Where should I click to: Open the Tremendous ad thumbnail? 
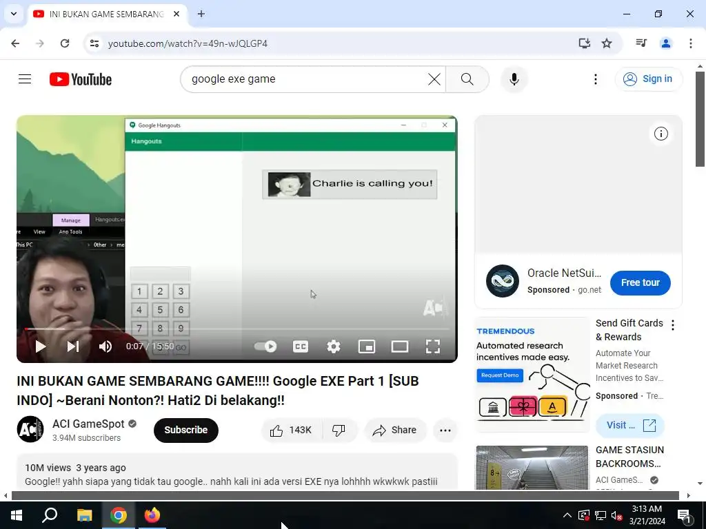(x=533, y=375)
